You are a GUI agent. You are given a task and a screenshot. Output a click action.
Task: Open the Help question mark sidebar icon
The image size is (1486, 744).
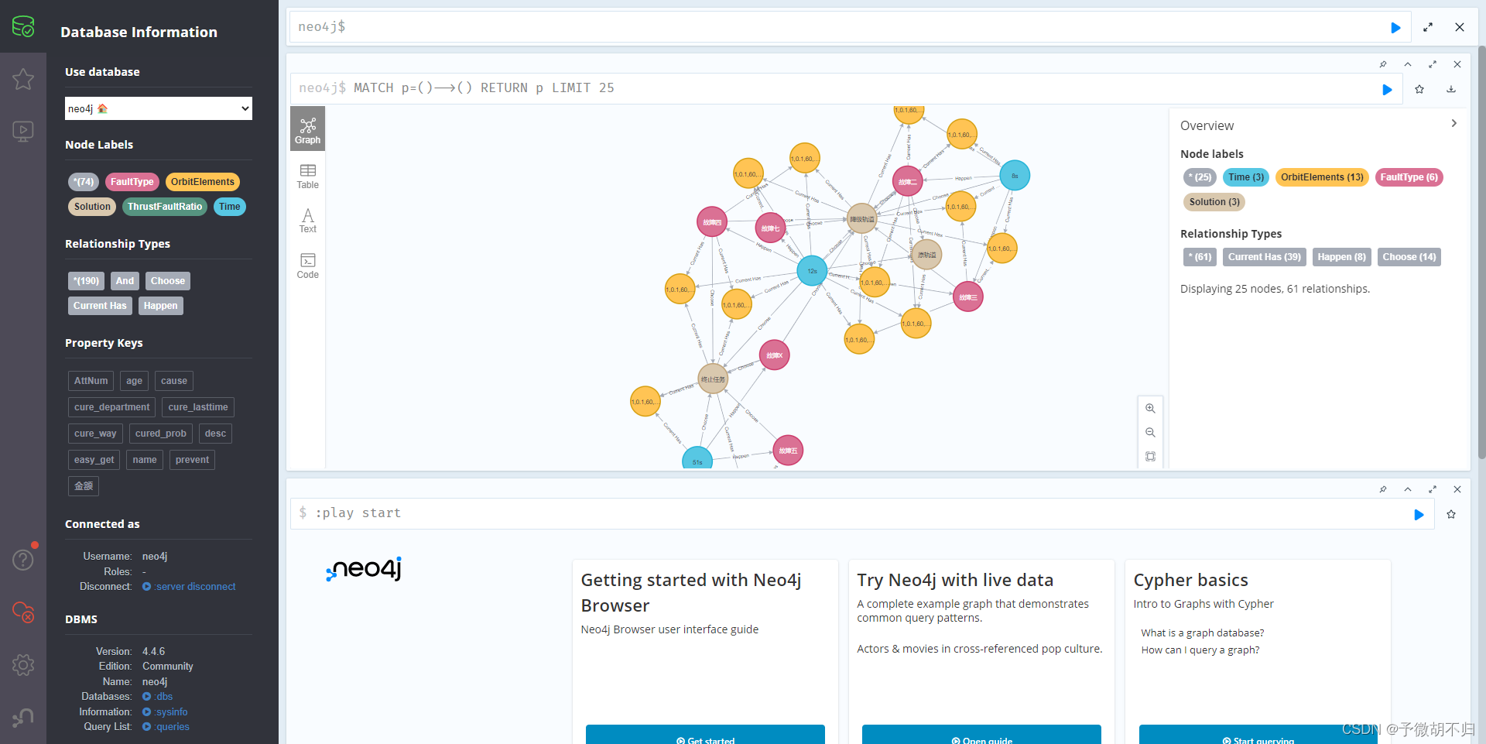23,559
